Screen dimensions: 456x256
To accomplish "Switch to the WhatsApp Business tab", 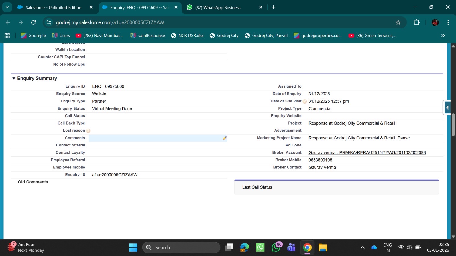I will (218, 7).
